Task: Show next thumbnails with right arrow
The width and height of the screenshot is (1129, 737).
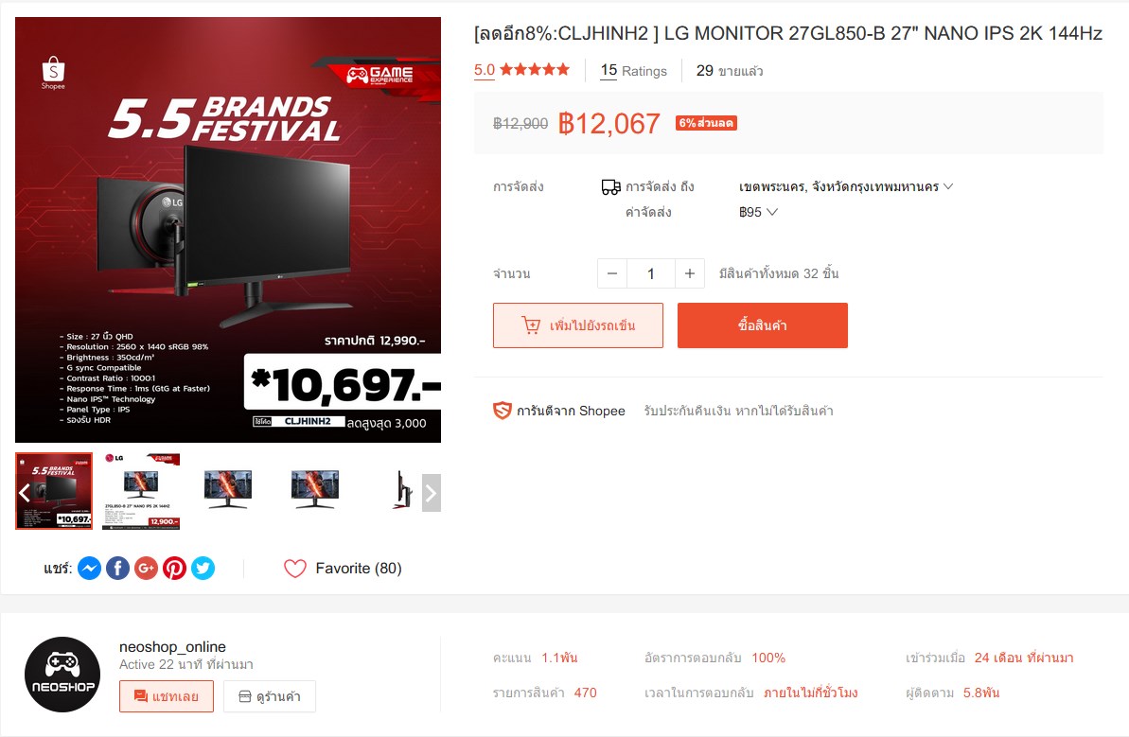Action: pyautogui.click(x=432, y=493)
